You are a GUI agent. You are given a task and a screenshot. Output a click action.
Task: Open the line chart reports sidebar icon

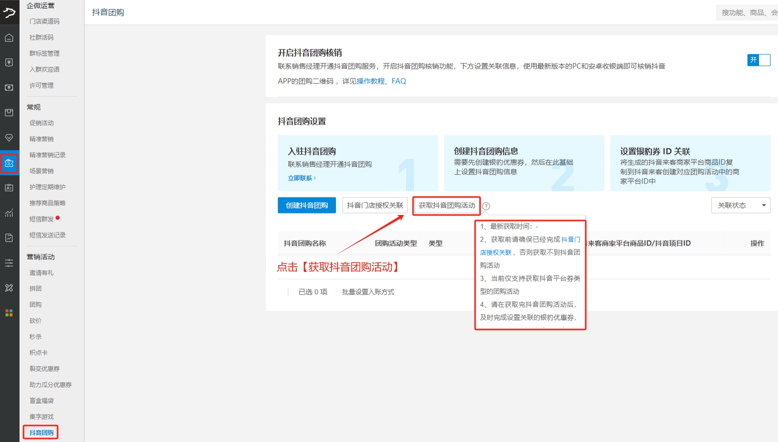(x=9, y=213)
